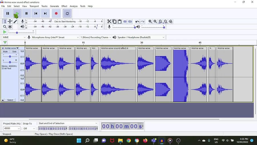Screen dimensions: 257x145
Task: Open the Project Rate 48000 dropdown
Action: (x=12, y=128)
